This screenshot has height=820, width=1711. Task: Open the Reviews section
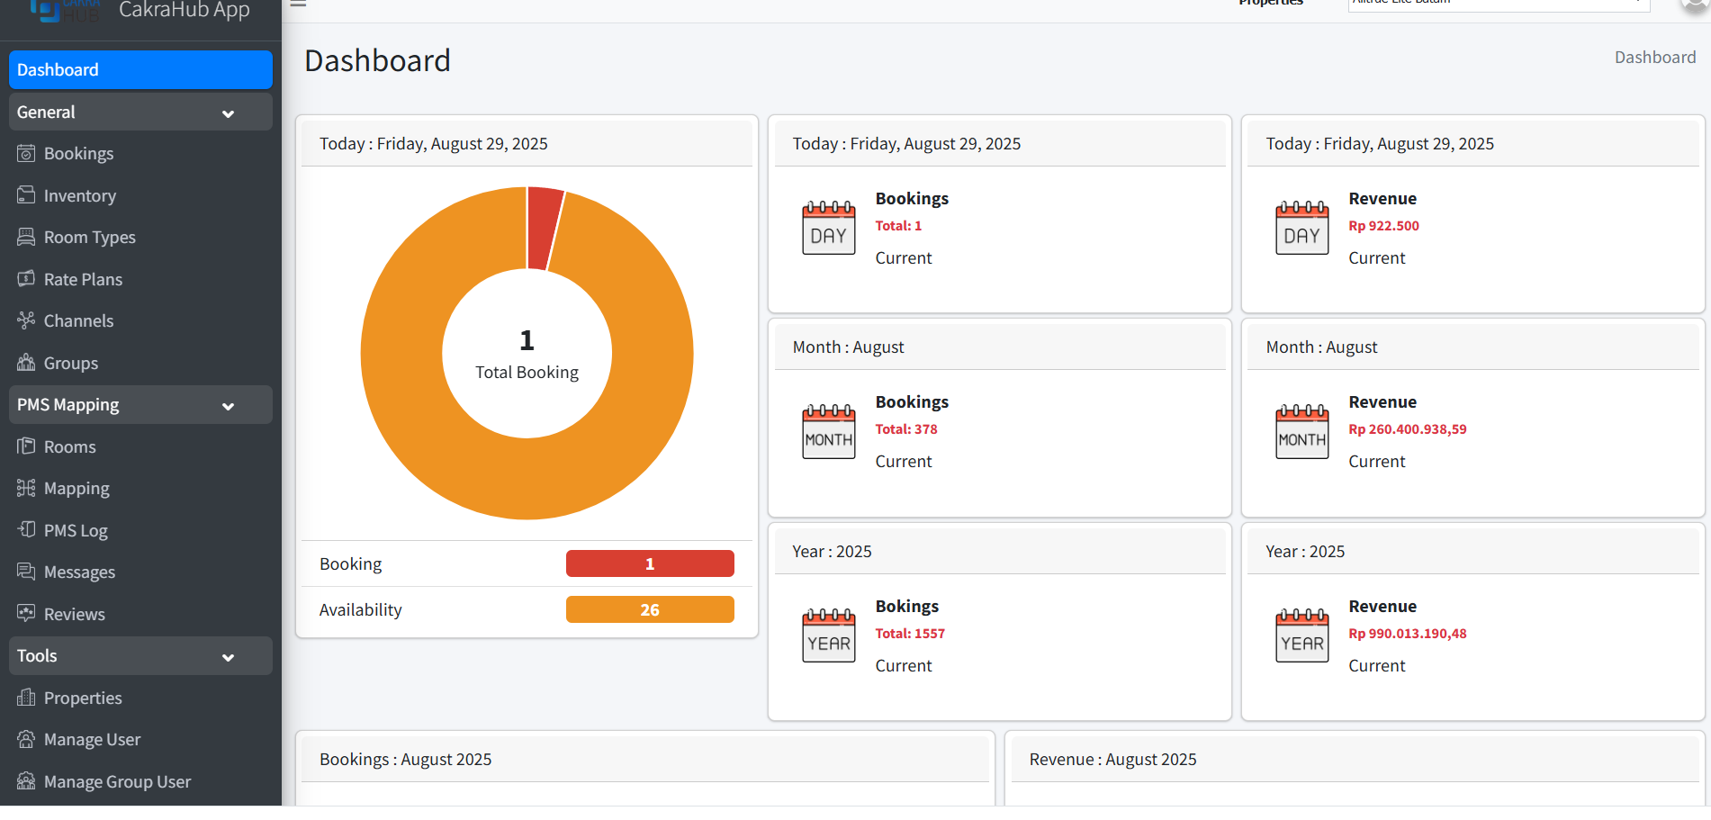click(73, 614)
